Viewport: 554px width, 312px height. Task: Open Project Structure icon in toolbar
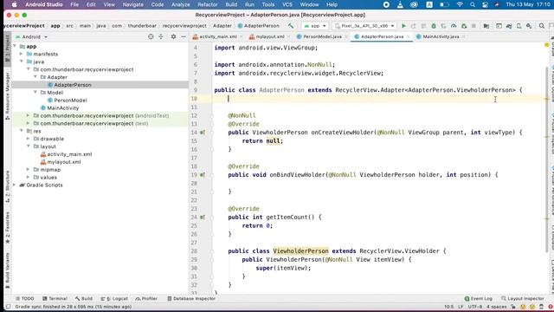[x=486, y=26]
